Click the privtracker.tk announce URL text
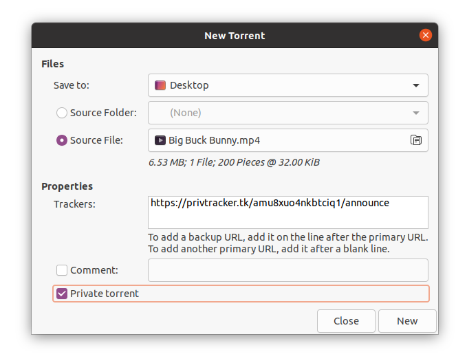Screen dimensions: 467x363 coord(270,203)
